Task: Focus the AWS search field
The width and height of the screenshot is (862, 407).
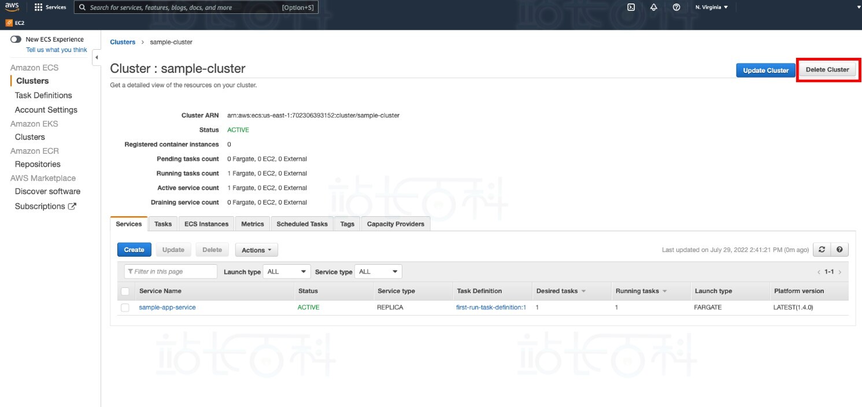Action: 197,8
